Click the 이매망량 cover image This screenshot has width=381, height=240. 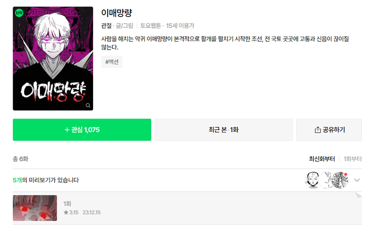click(53, 58)
